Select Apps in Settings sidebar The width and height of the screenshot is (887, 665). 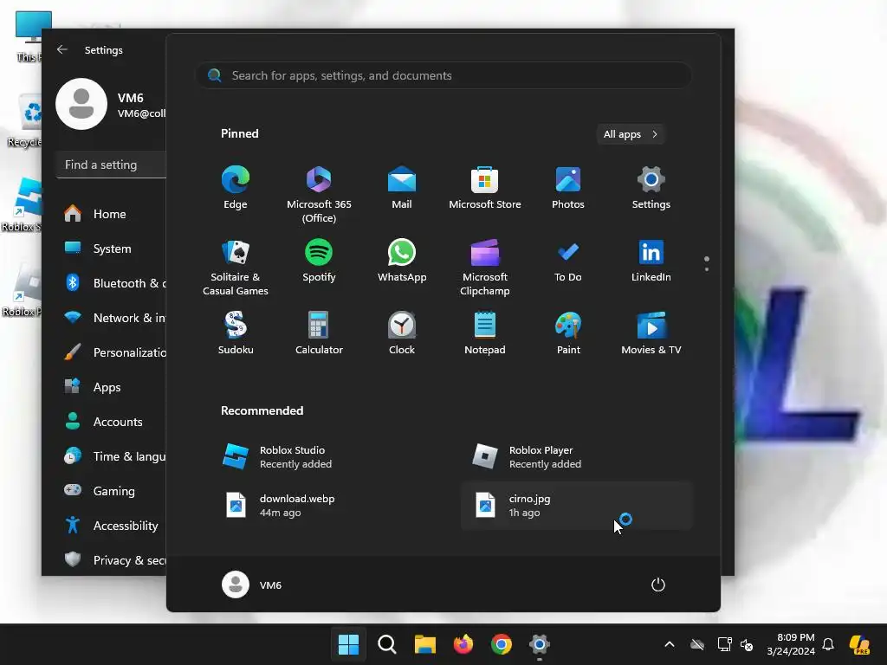click(x=112, y=387)
